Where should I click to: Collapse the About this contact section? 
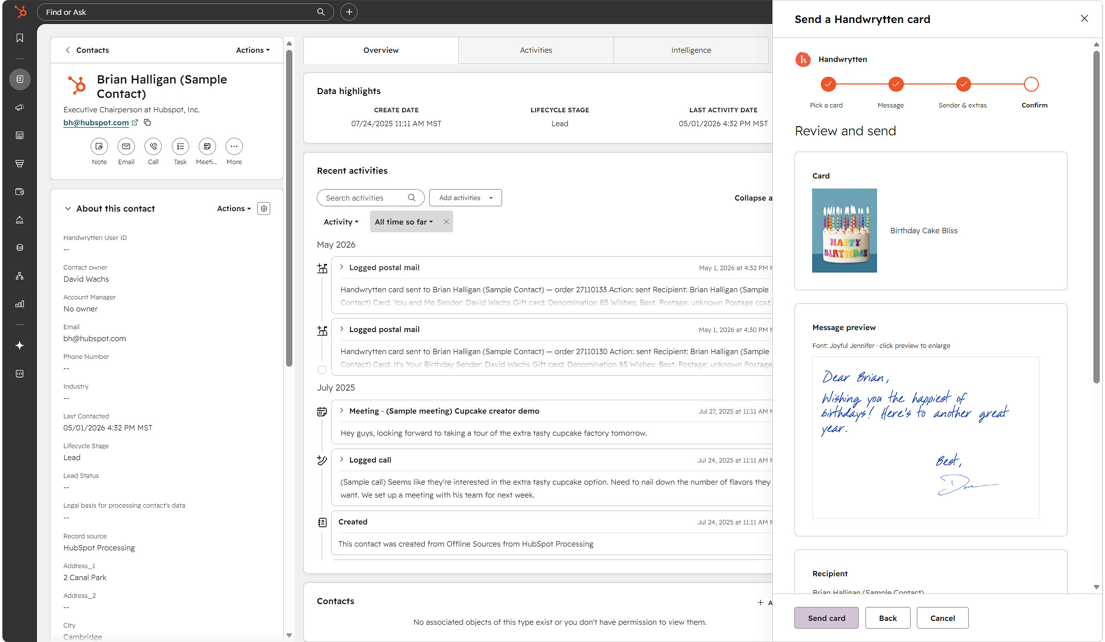68,209
